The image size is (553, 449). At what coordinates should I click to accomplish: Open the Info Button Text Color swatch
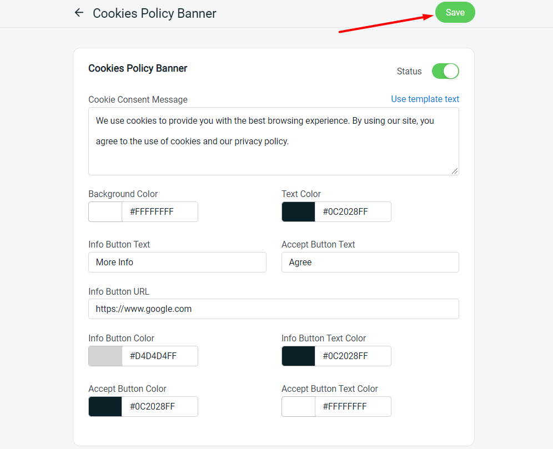click(x=299, y=356)
